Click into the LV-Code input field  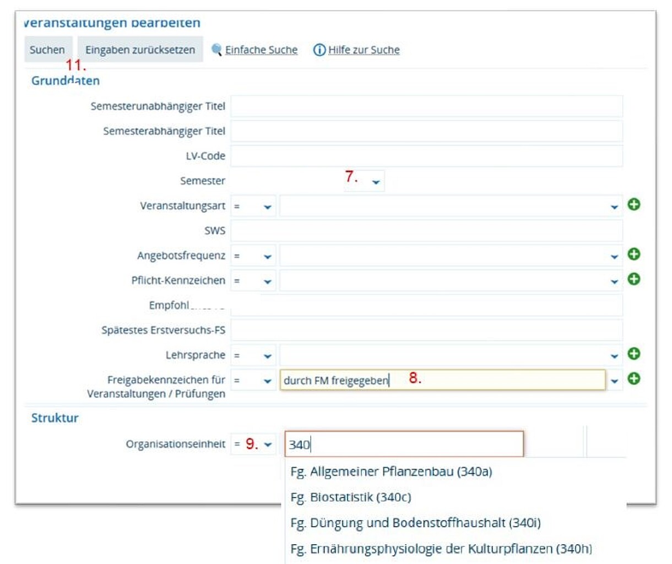coord(426,156)
